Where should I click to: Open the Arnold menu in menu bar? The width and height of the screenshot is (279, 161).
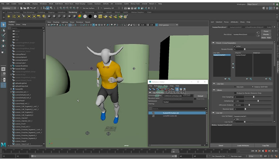point(144,4)
